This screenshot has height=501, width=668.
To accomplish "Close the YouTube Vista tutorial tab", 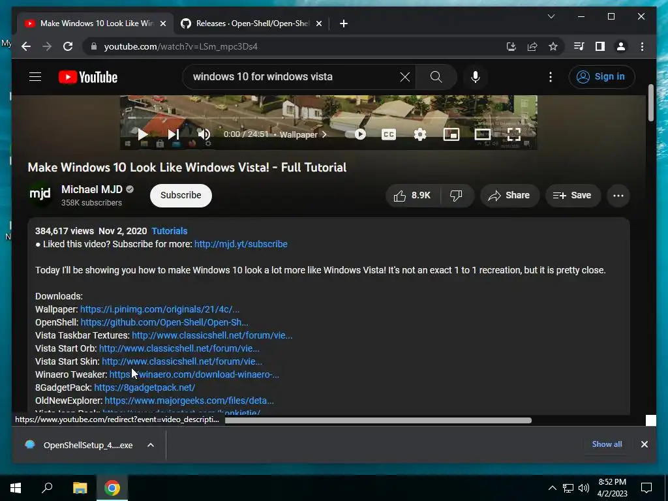I will tap(162, 23).
